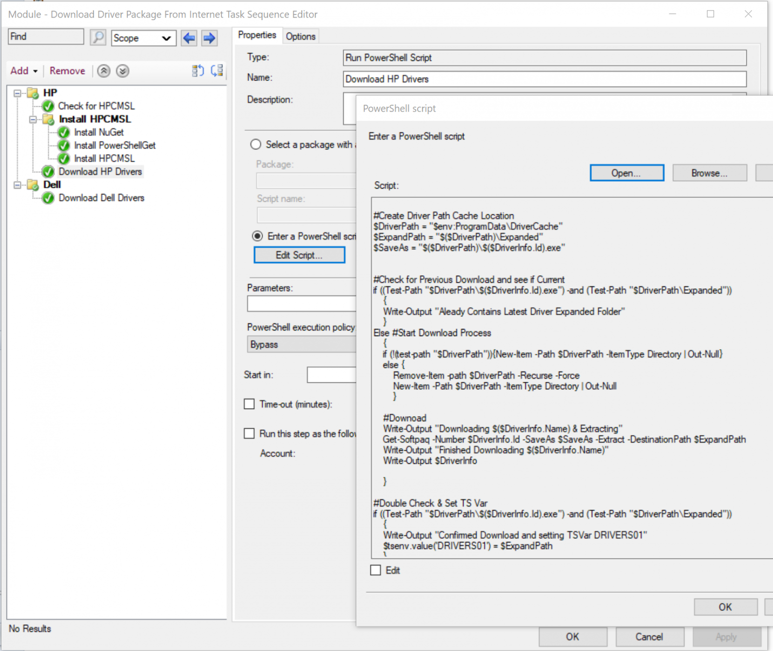
Task: Collapse the HP group in the tree
Action: pyautogui.click(x=18, y=93)
